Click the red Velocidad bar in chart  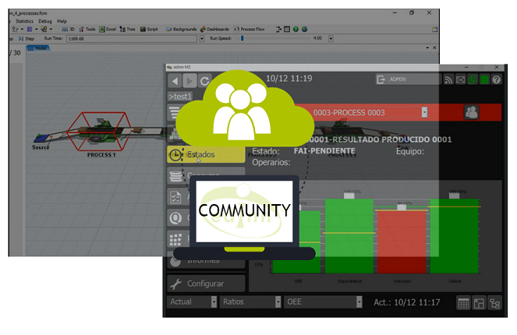point(402,242)
